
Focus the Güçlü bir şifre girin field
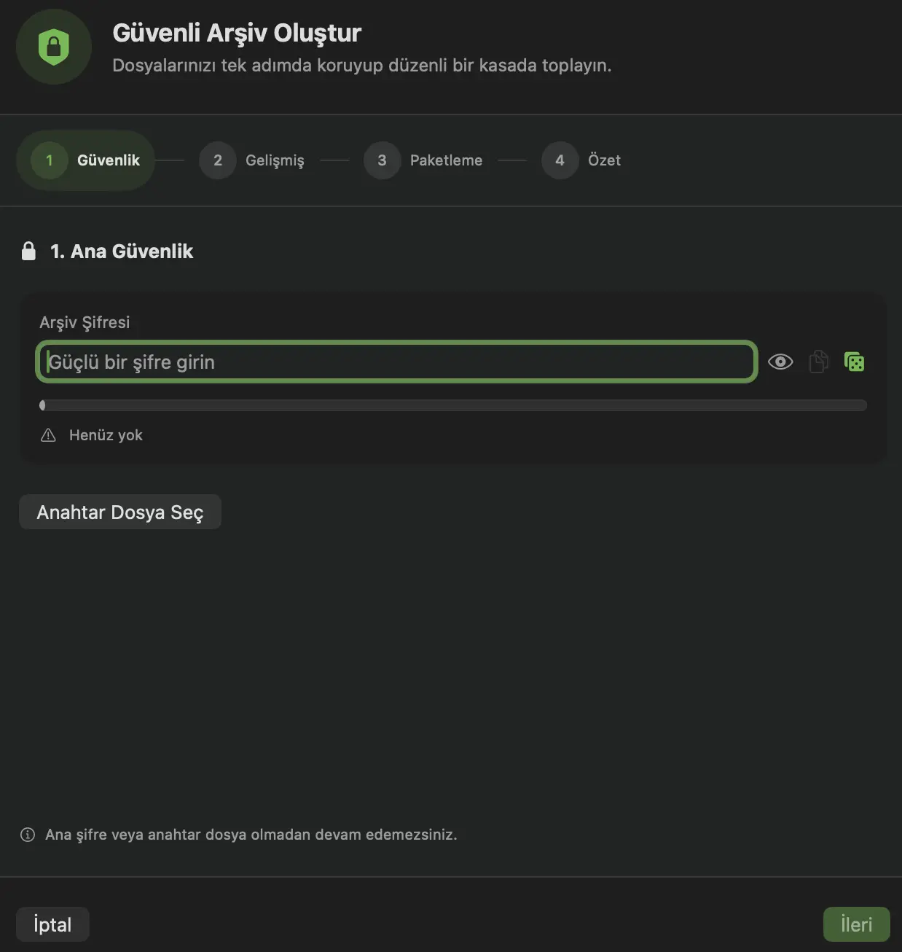click(396, 362)
